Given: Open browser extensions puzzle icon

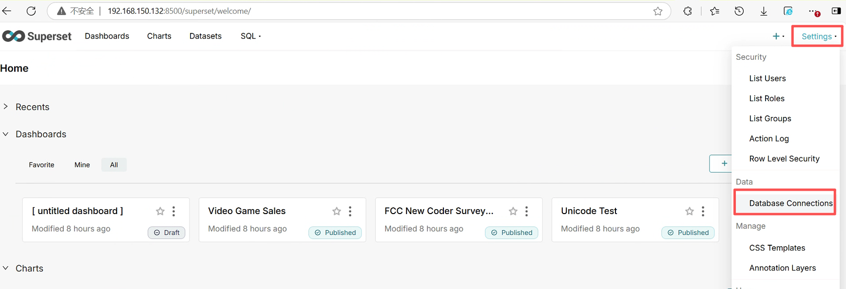Looking at the screenshot, I should (x=688, y=11).
